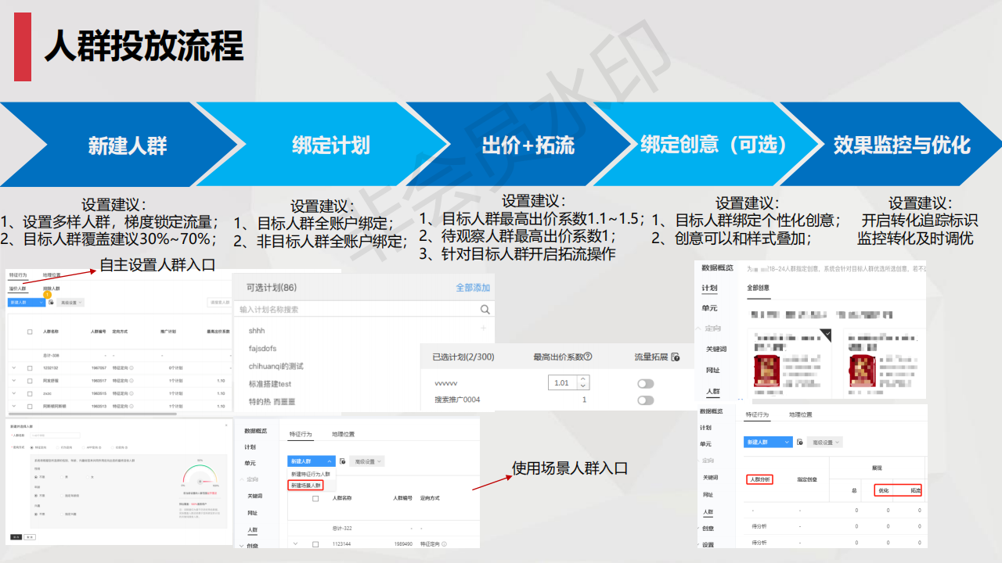The width and height of the screenshot is (1002, 563).
Task: Click help icon beside 新建人群 in 人群分析 panel
Action: [799, 442]
